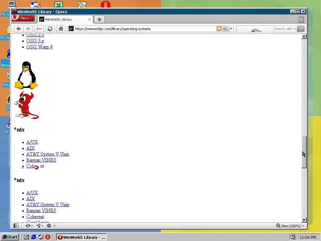Select WinWorld: Library taskbar button
The image size is (321, 241).
tap(81, 237)
